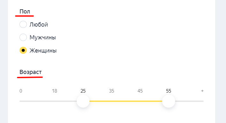Click the Женщины gender label text
Image resolution: width=226 pixels, height=123 pixels.
43,51
